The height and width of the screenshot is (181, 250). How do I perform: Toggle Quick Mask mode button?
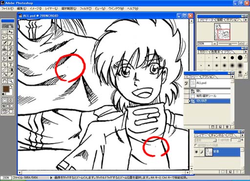point(11,101)
